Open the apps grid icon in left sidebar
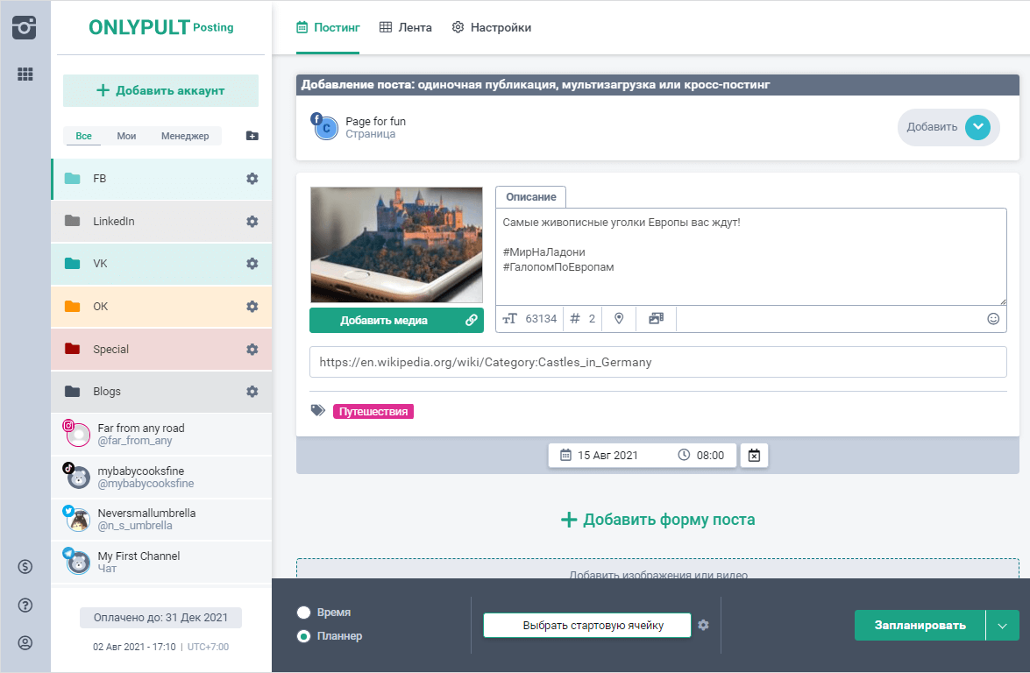Screen dimensions: 1030x673 click(x=25, y=74)
